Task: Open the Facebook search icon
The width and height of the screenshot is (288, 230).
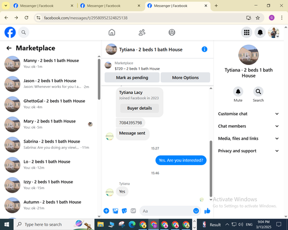Action: (24, 32)
